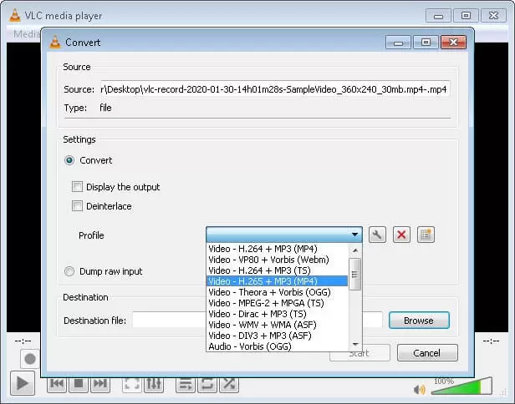Skip to previous media track
515x404 pixels.
coord(57,384)
